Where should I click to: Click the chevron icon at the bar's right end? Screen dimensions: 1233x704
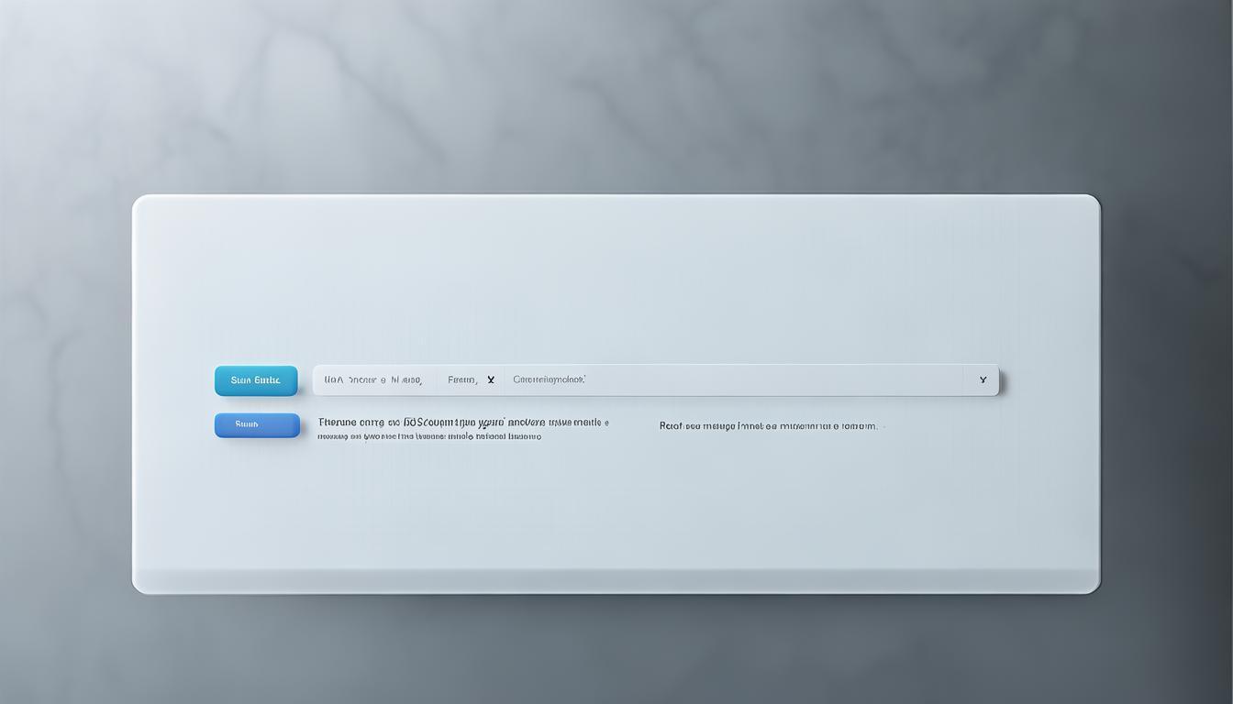983,379
